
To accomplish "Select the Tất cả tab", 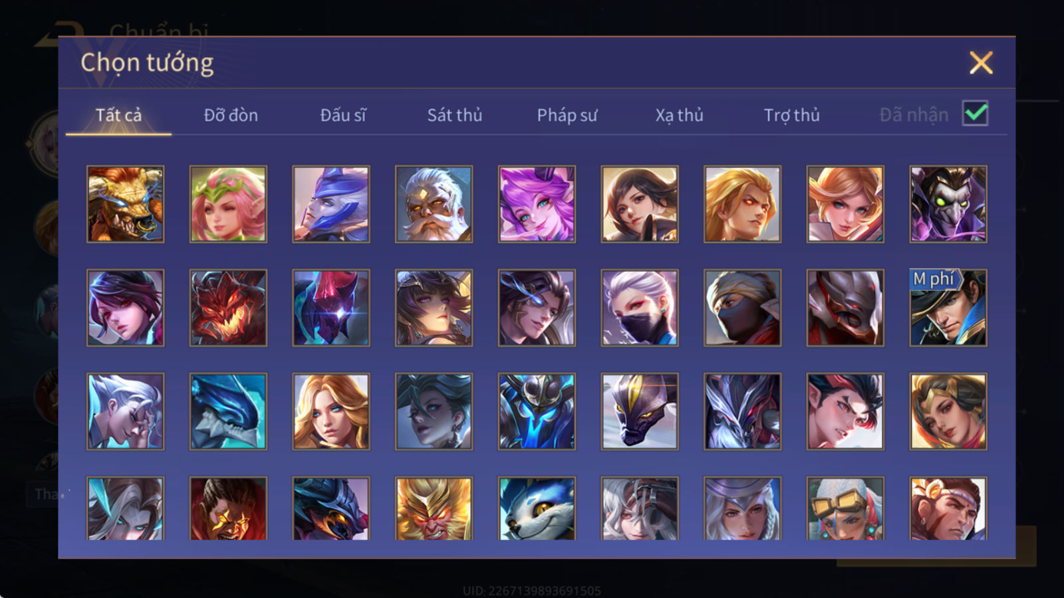I will point(118,115).
